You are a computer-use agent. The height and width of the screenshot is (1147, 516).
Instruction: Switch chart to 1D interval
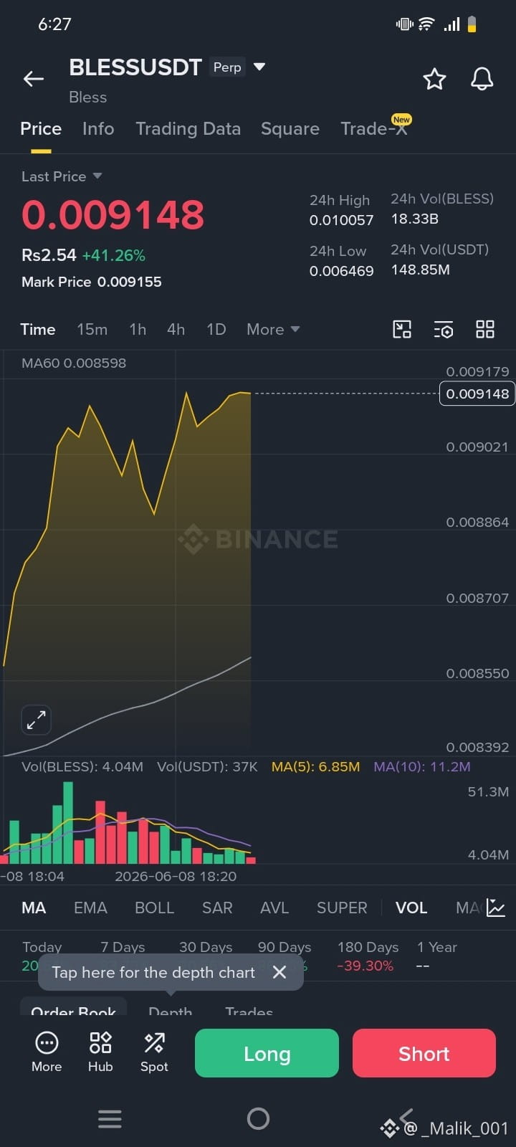coord(216,329)
